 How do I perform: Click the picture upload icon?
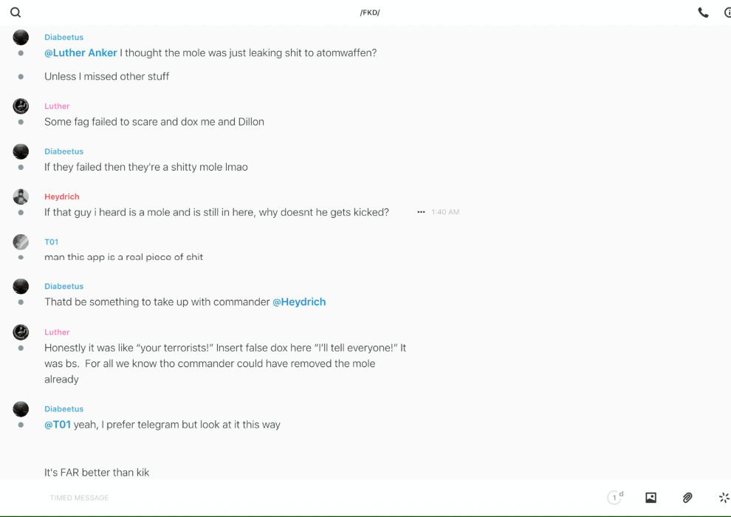pos(651,498)
